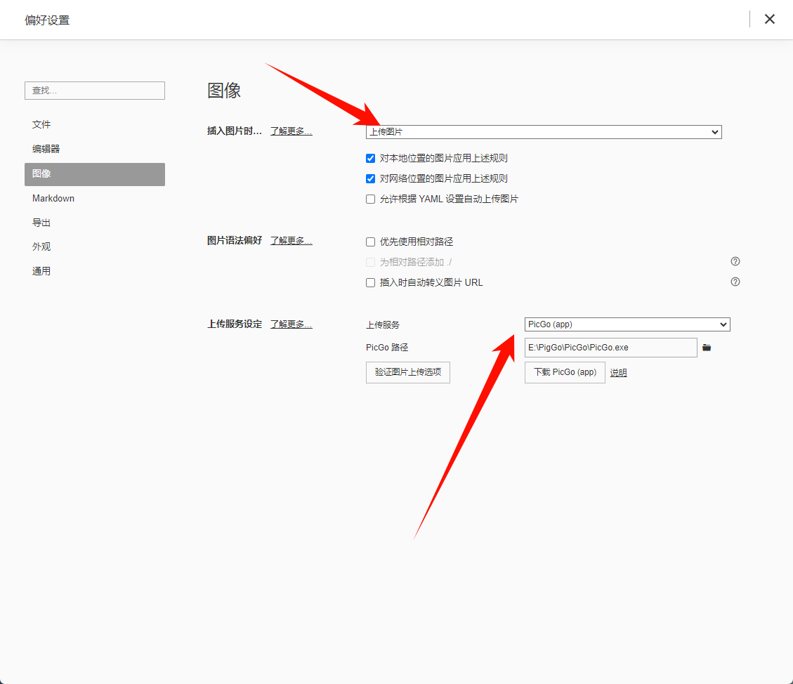The height and width of the screenshot is (684, 793).
Task: Enable 允许根据 YAML 设置自动上传图片
Action: click(371, 199)
